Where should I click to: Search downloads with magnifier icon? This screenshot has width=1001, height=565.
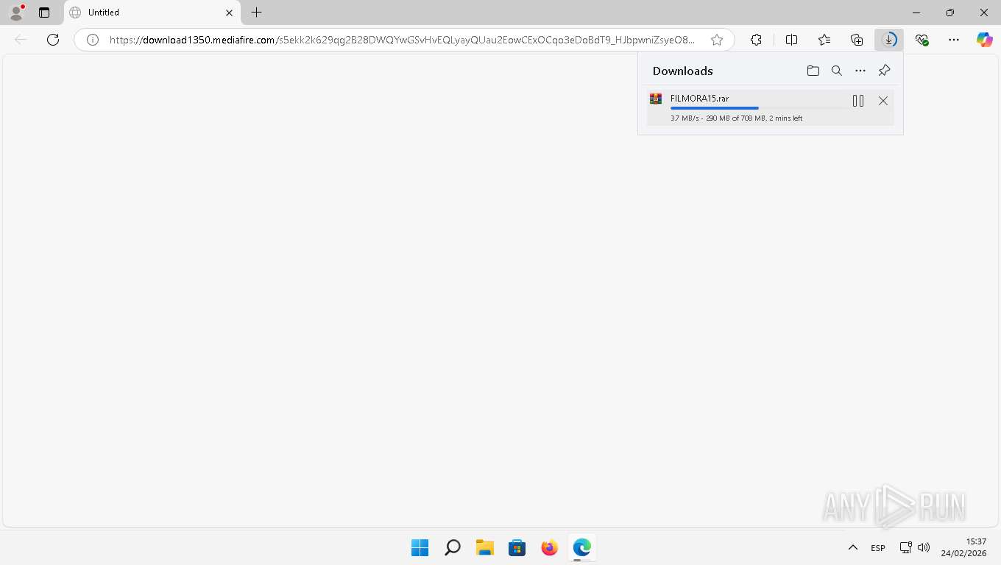837,71
